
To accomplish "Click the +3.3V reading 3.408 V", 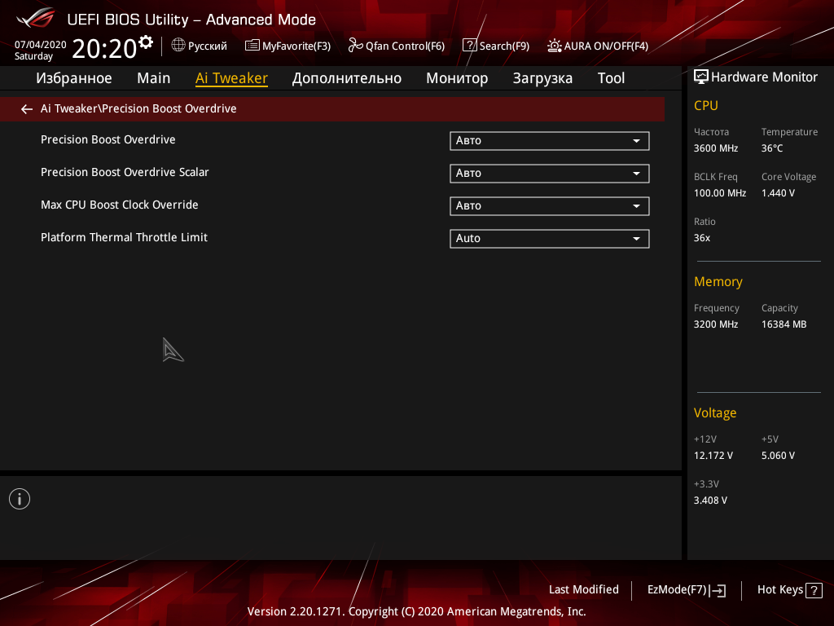I will 710,500.
